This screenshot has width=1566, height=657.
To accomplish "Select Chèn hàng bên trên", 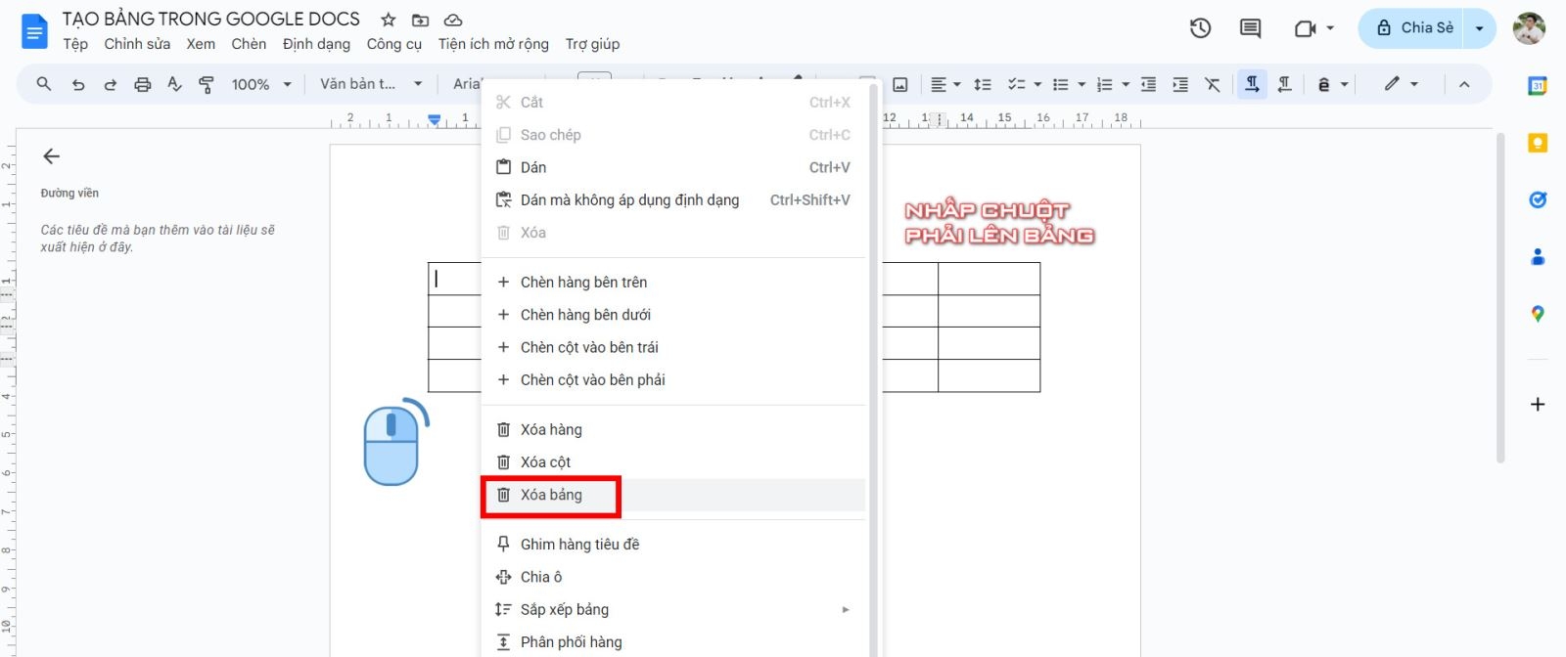I will point(673,282).
